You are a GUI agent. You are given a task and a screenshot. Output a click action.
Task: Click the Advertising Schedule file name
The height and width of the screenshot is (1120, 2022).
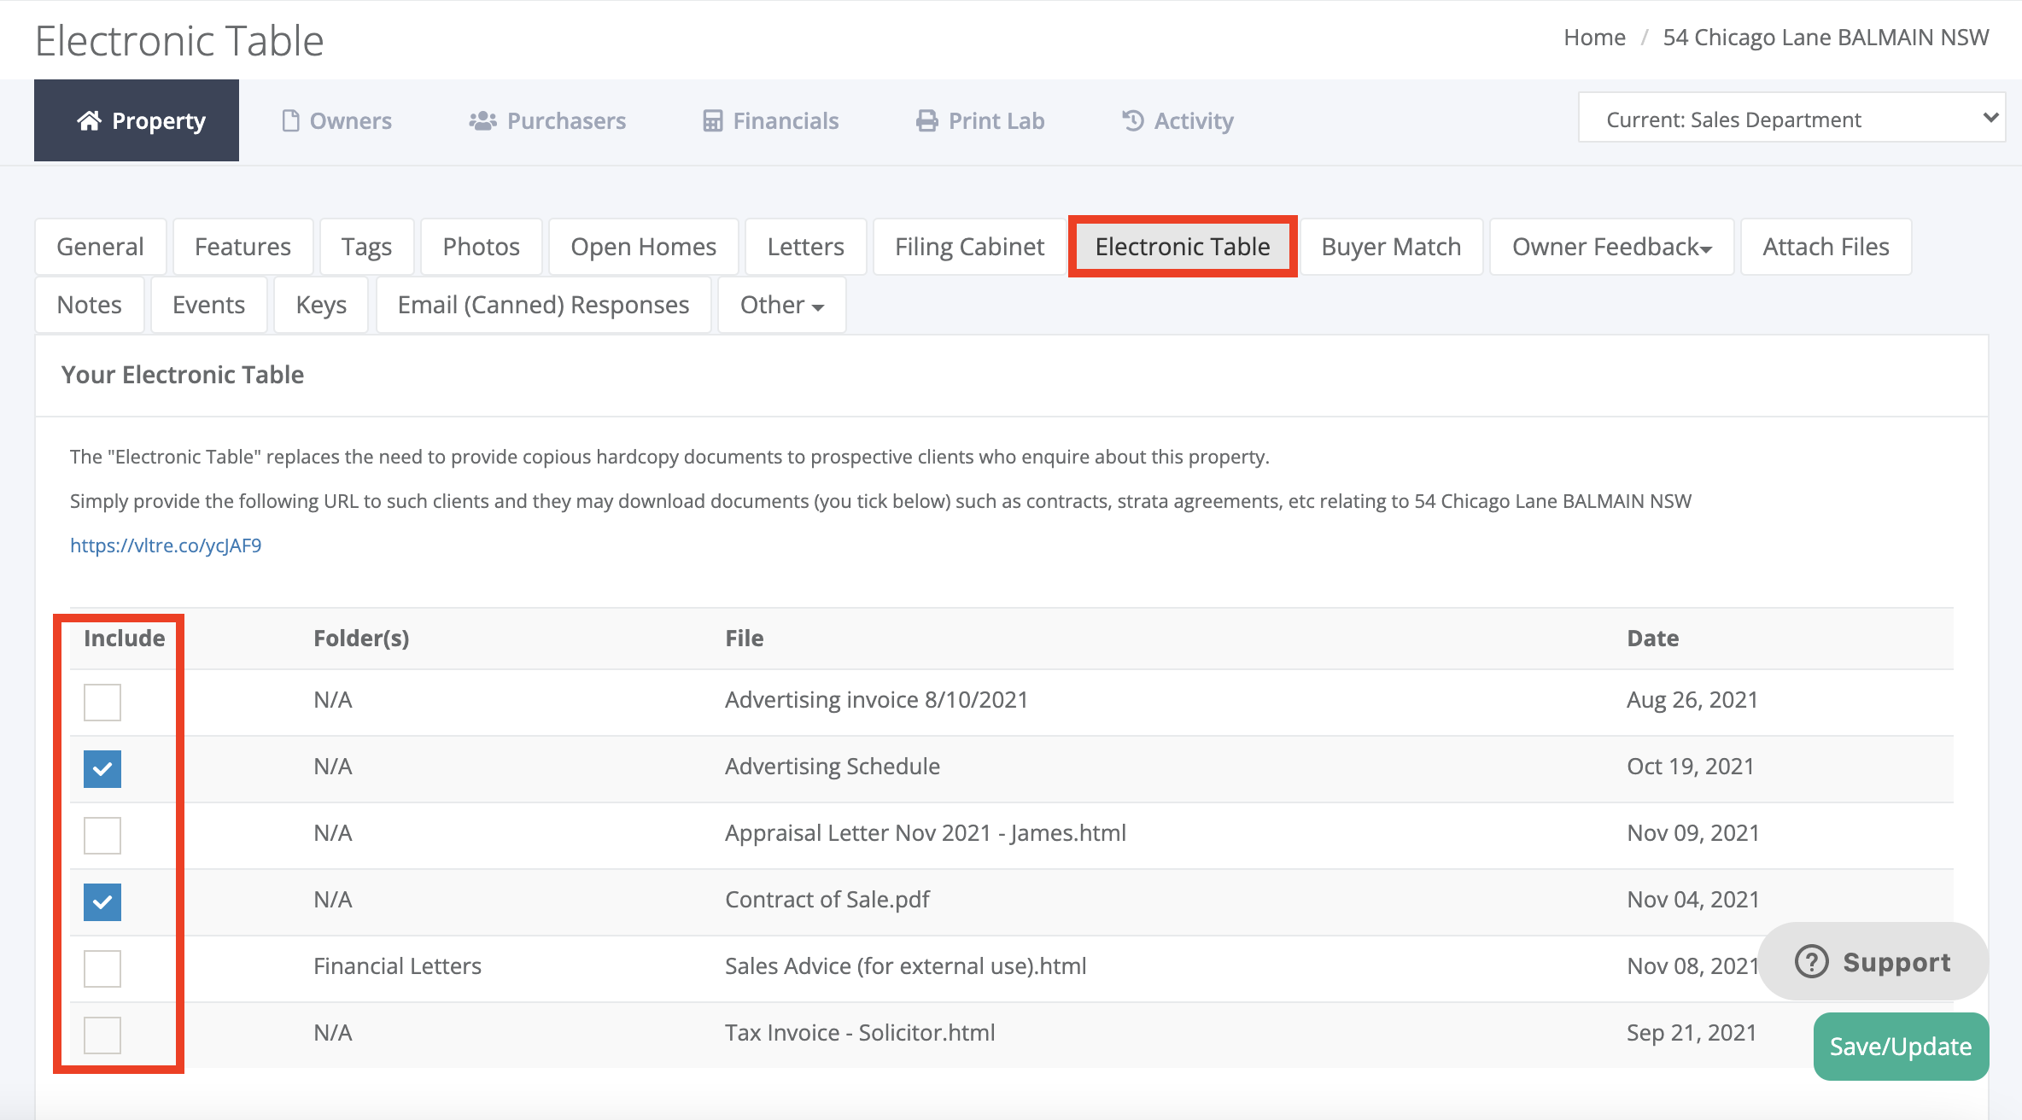click(x=833, y=767)
